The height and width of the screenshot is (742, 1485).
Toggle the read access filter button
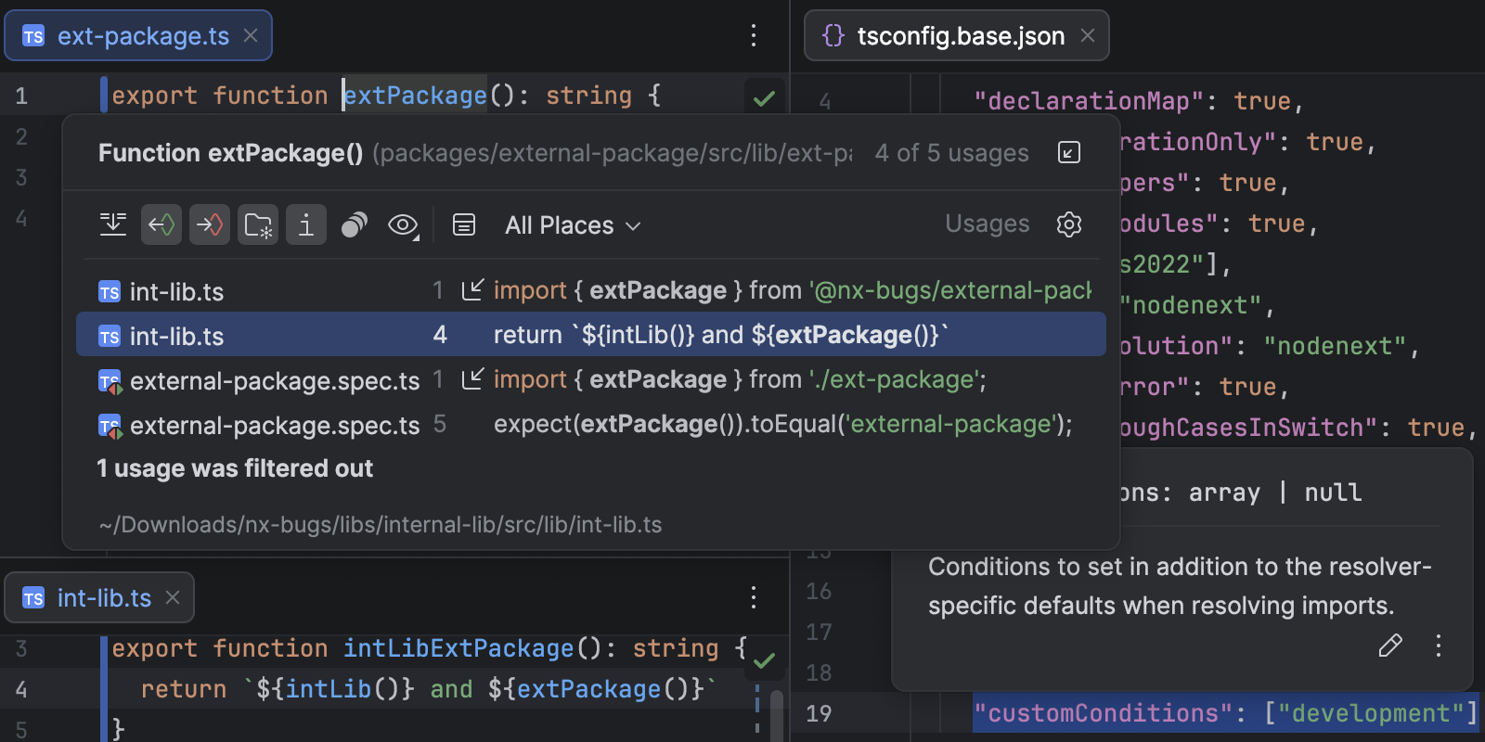(x=161, y=224)
